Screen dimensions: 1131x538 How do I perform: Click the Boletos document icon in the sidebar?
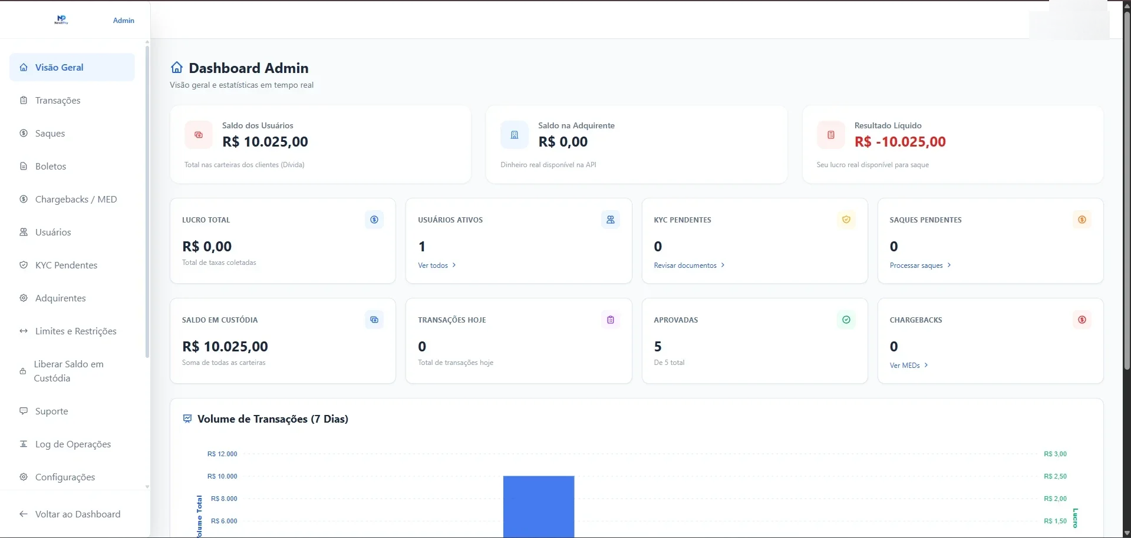pos(24,166)
